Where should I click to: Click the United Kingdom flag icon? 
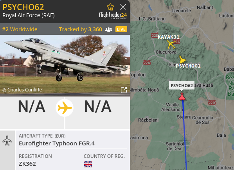pyautogui.click(x=88, y=164)
